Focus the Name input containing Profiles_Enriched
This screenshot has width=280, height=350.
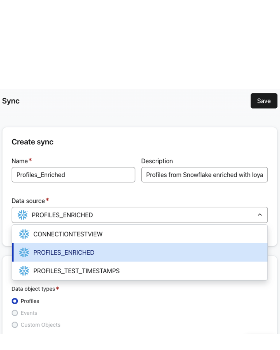point(73,175)
